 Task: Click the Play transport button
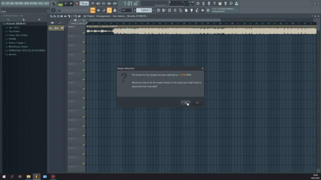point(66,3)
